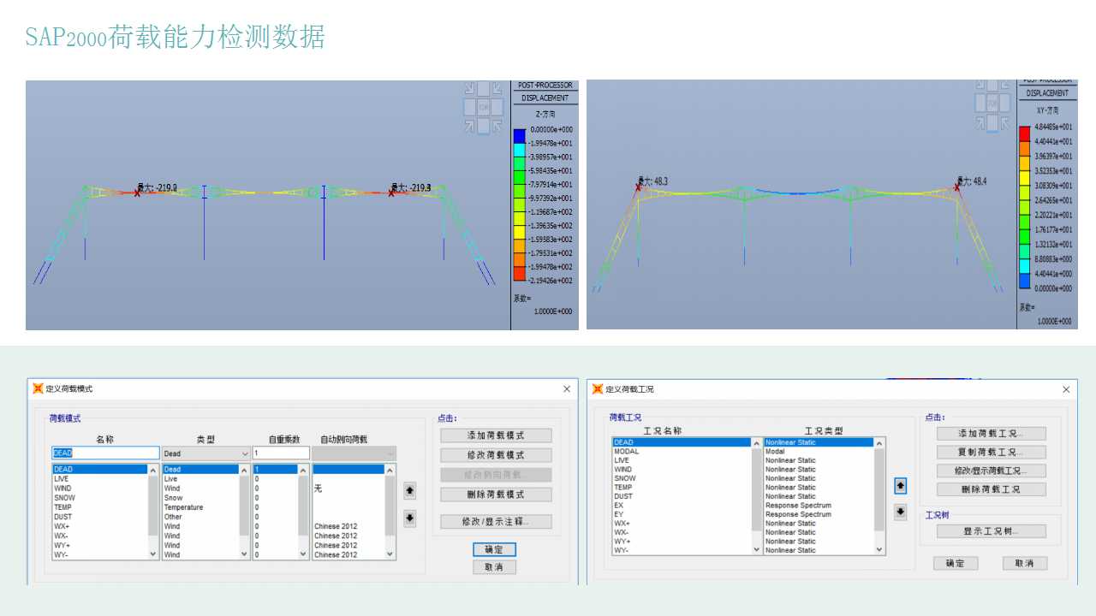Viewport: 1096px width, 616px height.
Task: Select right face square in Z-方向 view navigator
Action: click(x=497, y=107)
